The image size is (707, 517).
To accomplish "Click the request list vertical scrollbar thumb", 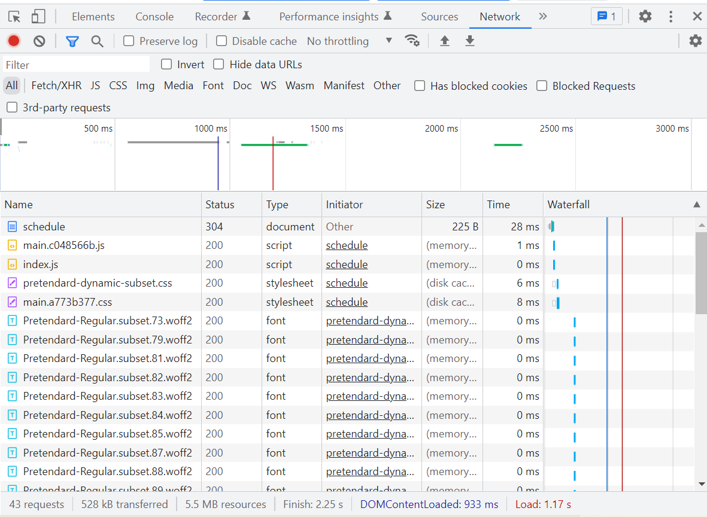I will 701,273.
